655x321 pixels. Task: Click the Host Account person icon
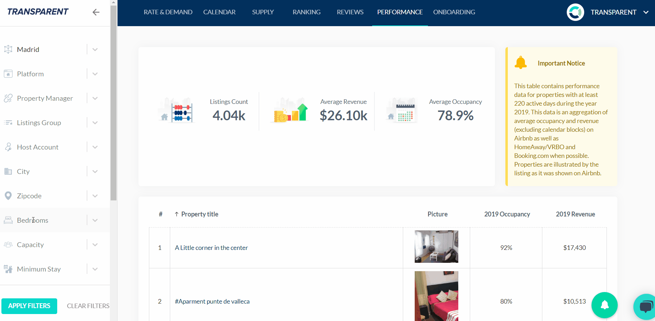[8, 147]
